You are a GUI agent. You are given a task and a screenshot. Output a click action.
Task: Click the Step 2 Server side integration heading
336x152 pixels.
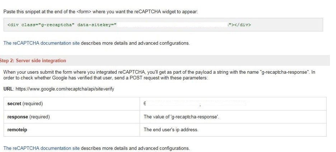click(33, 61)
